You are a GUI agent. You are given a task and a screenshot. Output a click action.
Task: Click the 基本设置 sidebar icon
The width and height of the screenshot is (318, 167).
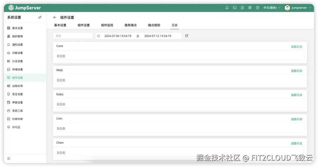9,28
